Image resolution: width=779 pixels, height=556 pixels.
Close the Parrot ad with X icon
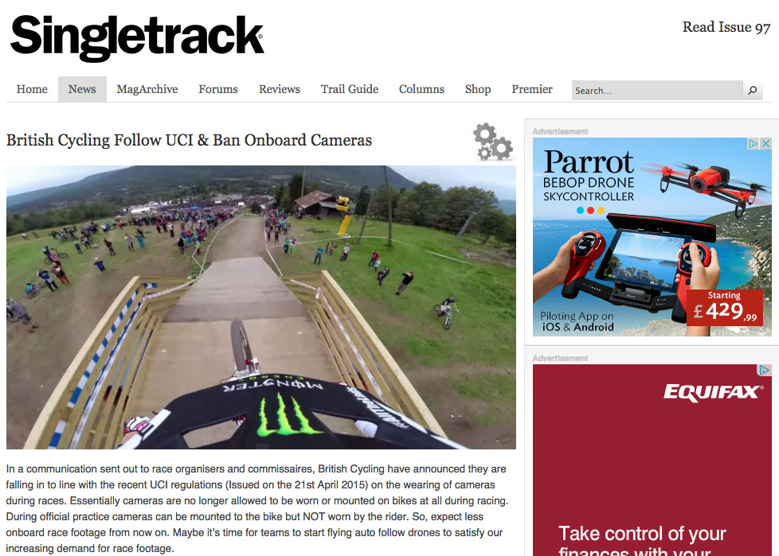(765, 143)
